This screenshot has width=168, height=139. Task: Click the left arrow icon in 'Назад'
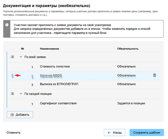tap(109, 133)
